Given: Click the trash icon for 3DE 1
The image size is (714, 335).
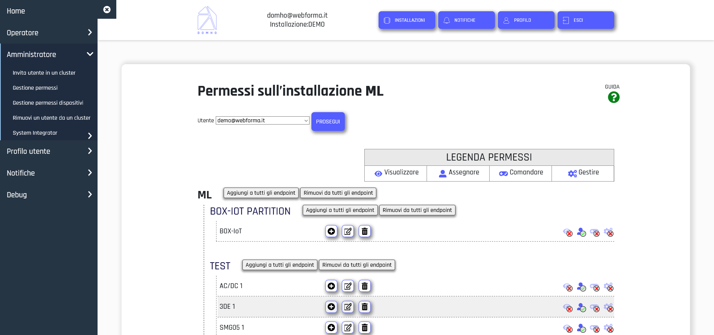Looking at the screenshot, I should point(364,307).
